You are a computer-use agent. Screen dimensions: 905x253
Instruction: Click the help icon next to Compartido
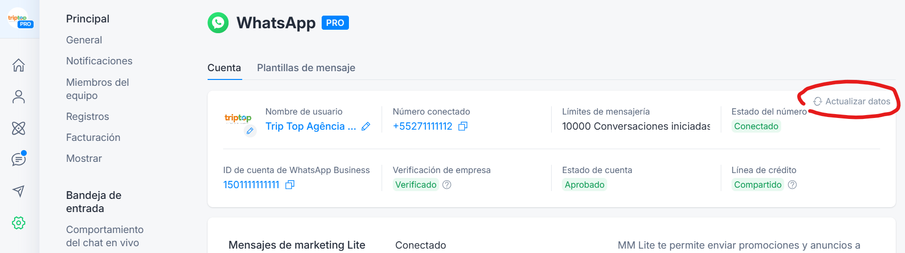792,185
